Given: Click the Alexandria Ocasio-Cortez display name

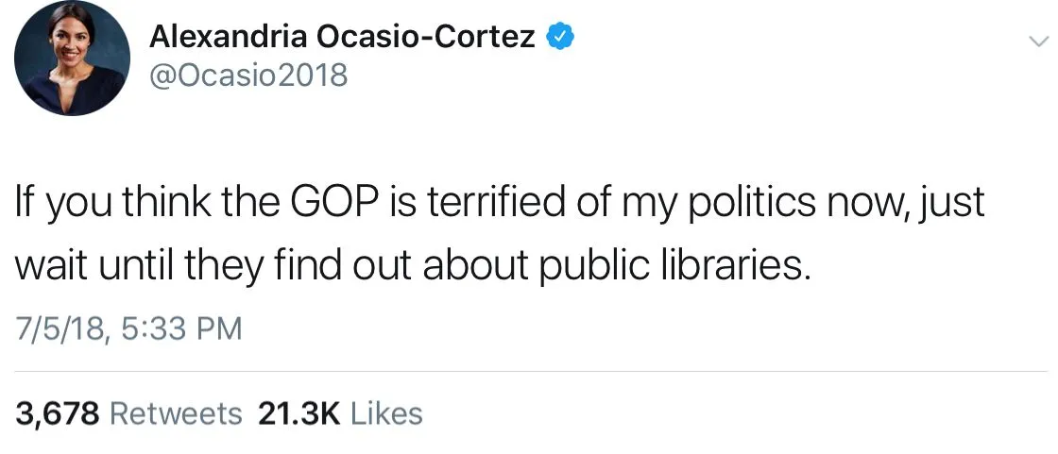Looking at the screenshot, I should click(344, 37).
